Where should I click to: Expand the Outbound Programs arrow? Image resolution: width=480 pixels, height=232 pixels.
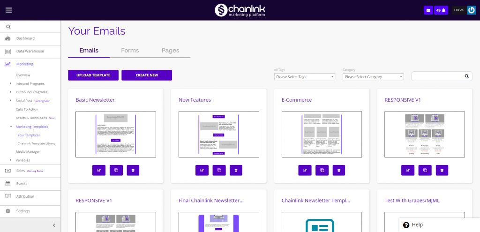(x=10, y=92)
